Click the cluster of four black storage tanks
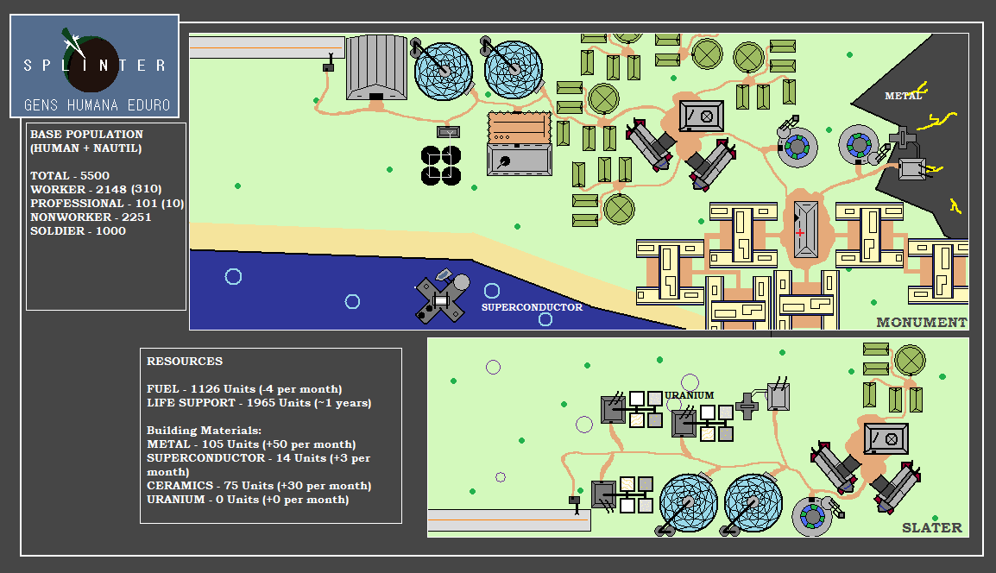The height and width of the screenshot is (573, 996). click(x=441, y=165)
